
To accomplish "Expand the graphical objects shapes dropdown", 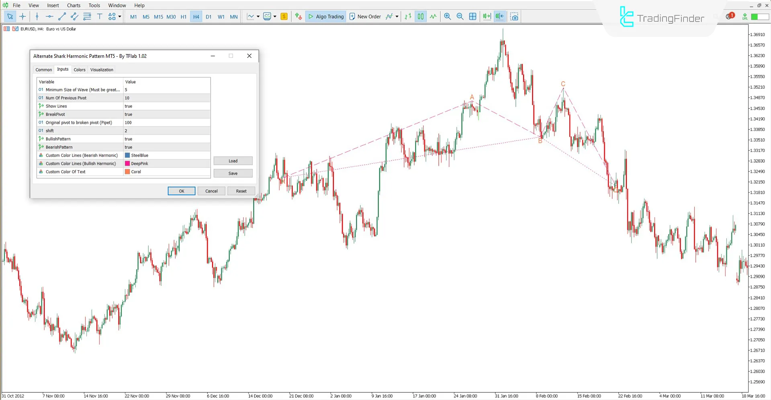I will (120, 16).
